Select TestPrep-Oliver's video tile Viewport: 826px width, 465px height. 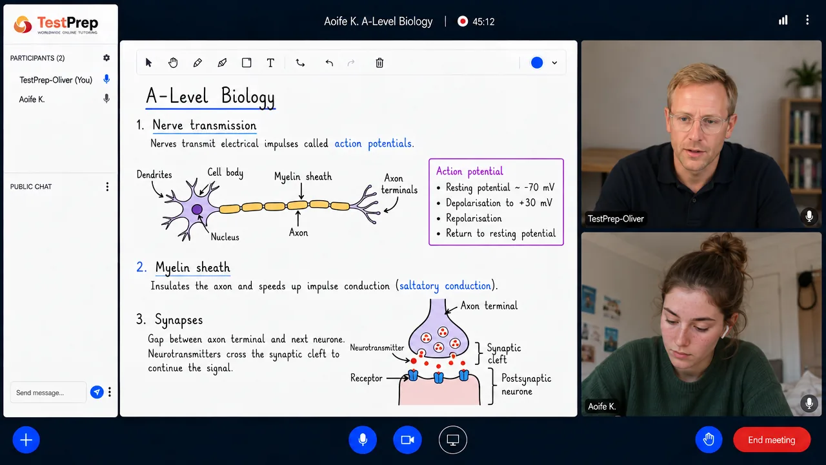[x=701, y=135]
